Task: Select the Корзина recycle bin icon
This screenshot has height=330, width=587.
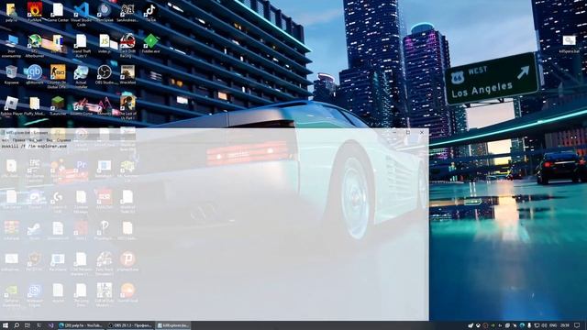Action: click(12, 74)
